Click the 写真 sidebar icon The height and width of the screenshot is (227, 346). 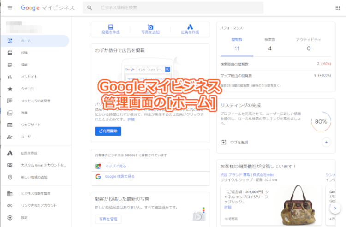point(10,113)
